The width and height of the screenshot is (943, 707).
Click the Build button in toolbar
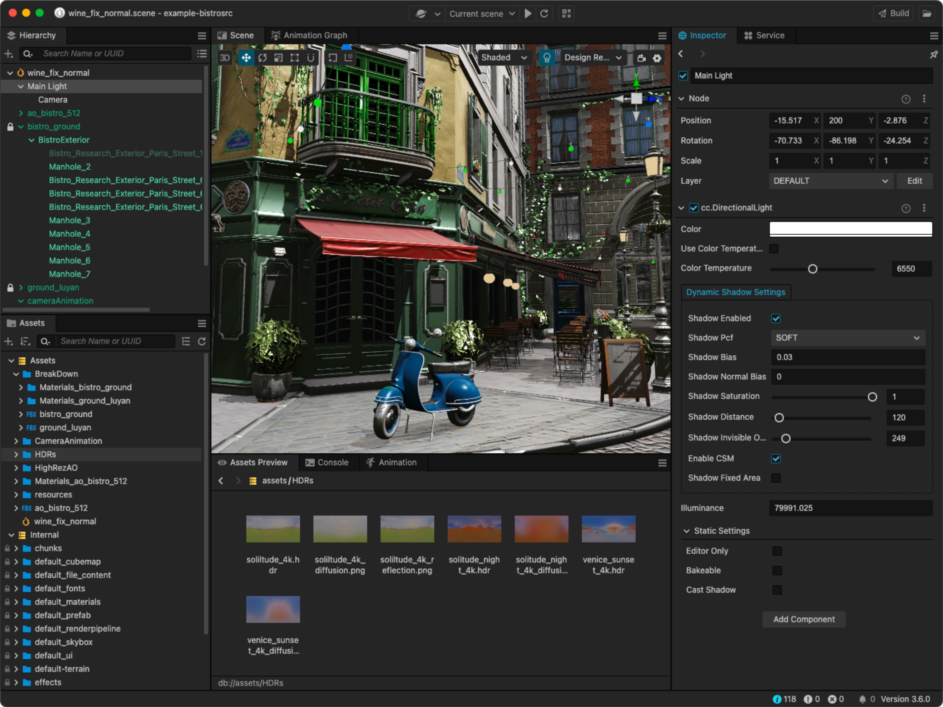(x=891, y=13)
